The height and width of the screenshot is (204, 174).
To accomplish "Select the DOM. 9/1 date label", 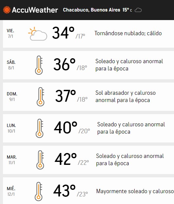I will click(12, 96).
